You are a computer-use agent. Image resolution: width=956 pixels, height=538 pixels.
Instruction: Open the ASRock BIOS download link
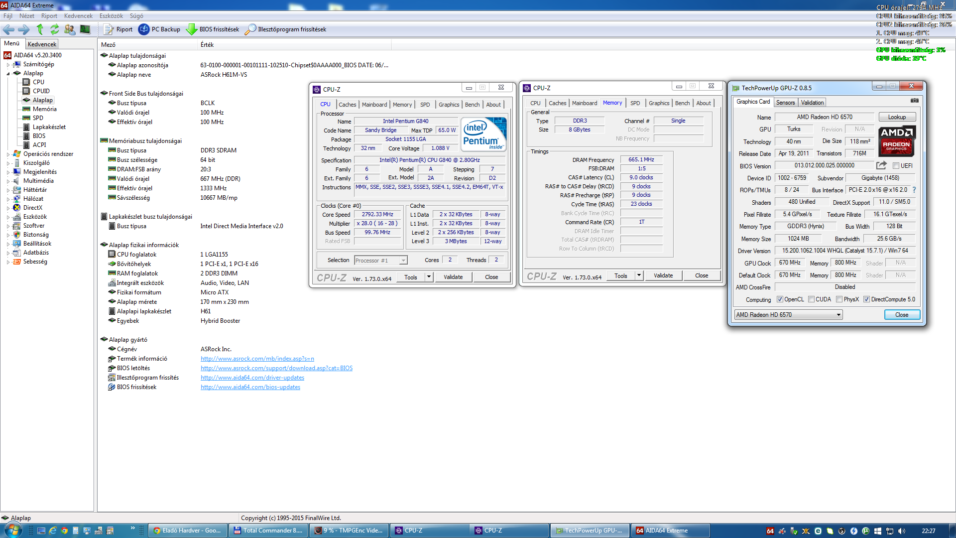(276, 368)
